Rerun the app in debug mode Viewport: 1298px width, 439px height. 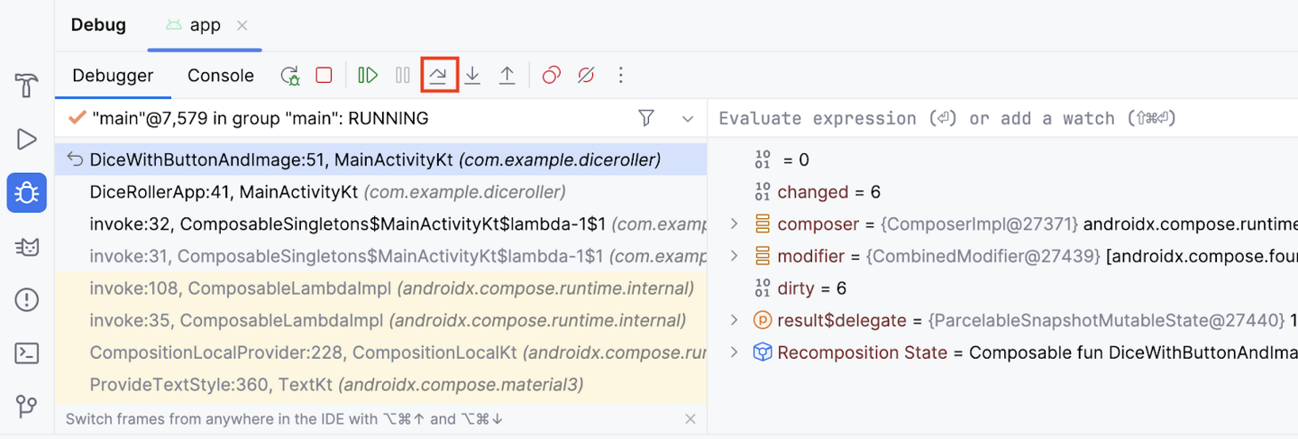click(x=289, y=76)
